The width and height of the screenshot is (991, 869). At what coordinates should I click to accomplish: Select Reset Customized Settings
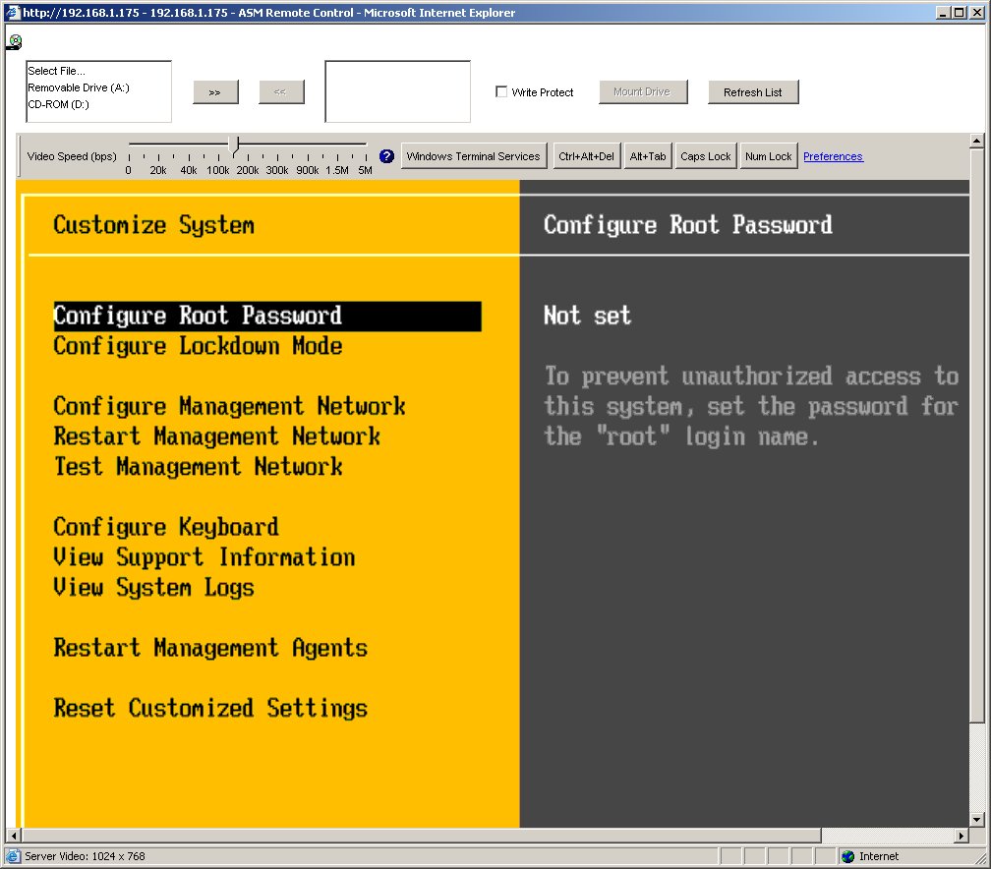[x=209, y=708]
